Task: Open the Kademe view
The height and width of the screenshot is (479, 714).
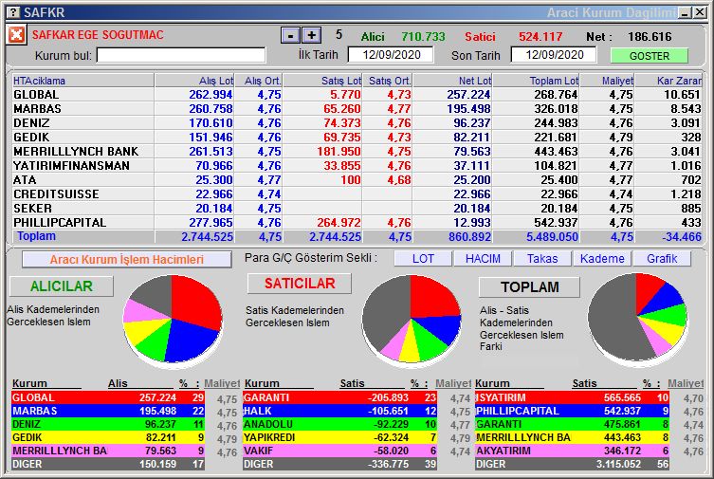Action: [x=602, y=259]
